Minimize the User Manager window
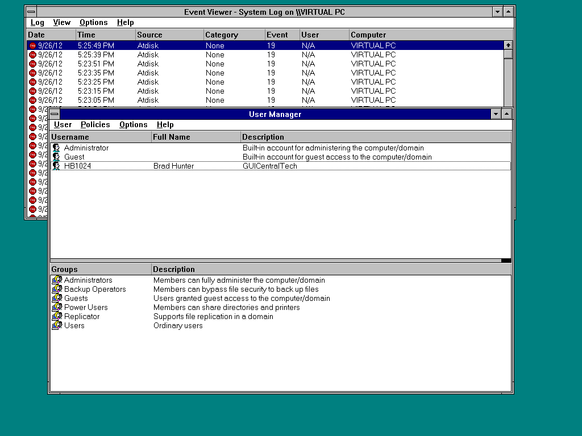The image size is (582, 436). 496,114
